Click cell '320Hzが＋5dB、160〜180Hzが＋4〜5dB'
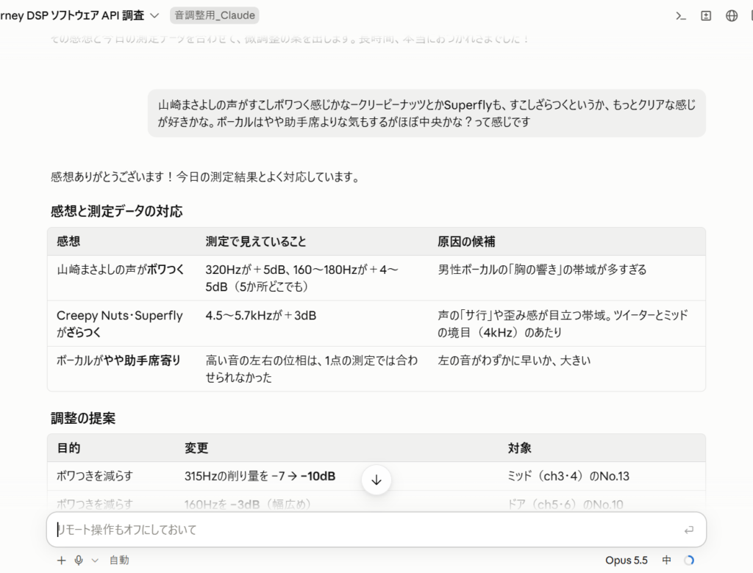This screenshot has width=753, height=573. click(301, 278)
